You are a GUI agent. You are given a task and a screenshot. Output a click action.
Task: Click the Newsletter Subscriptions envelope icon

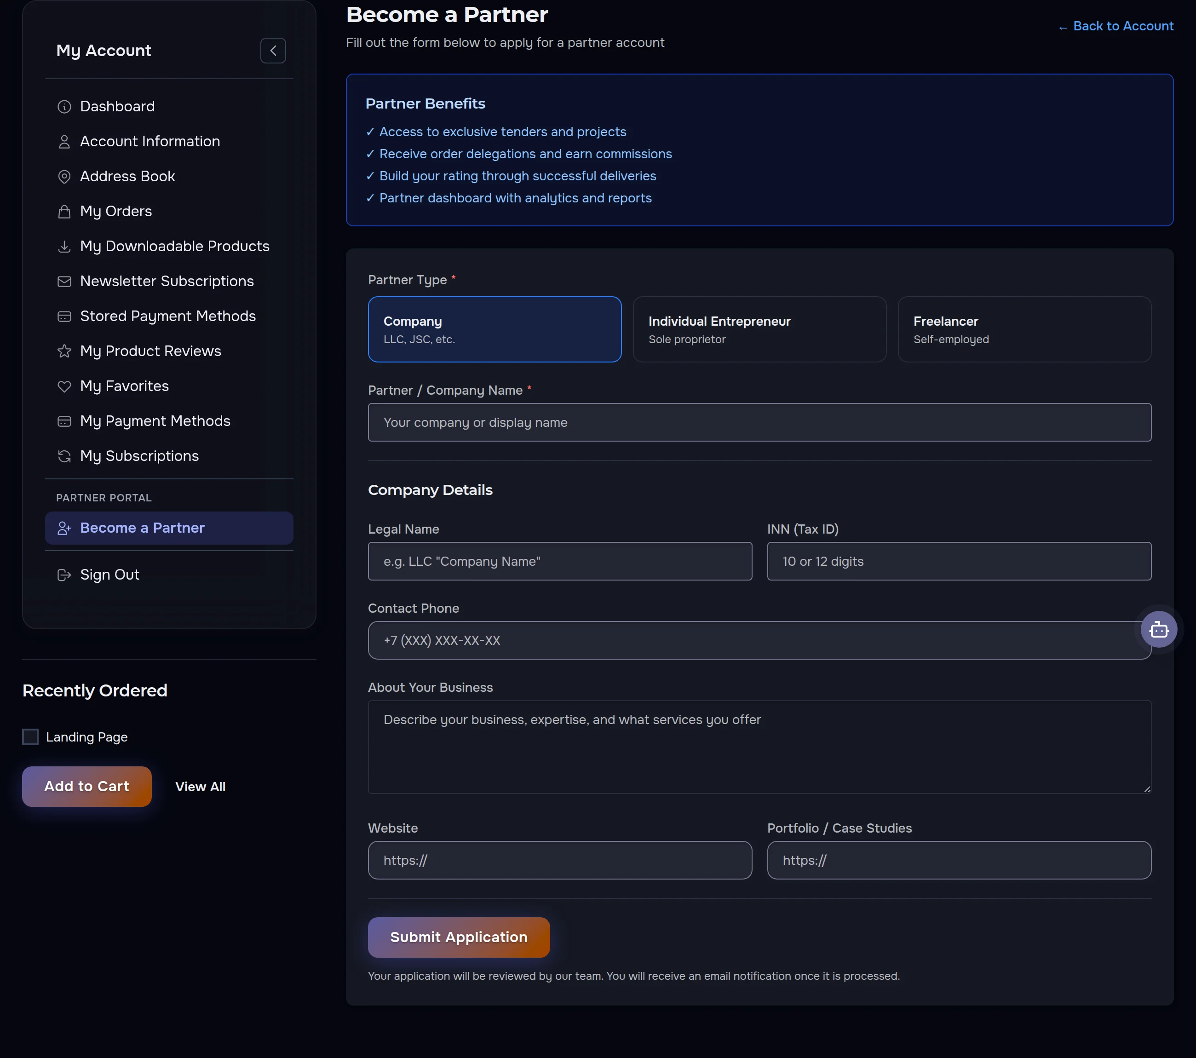click(x=64, y=282)
